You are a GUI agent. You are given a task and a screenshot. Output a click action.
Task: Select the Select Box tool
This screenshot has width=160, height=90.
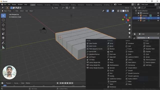coord(3,16)
